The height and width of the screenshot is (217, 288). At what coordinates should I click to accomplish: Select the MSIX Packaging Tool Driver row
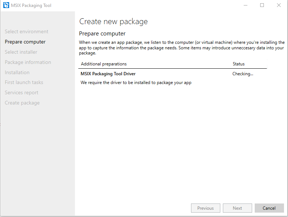(x=108, y=74)
